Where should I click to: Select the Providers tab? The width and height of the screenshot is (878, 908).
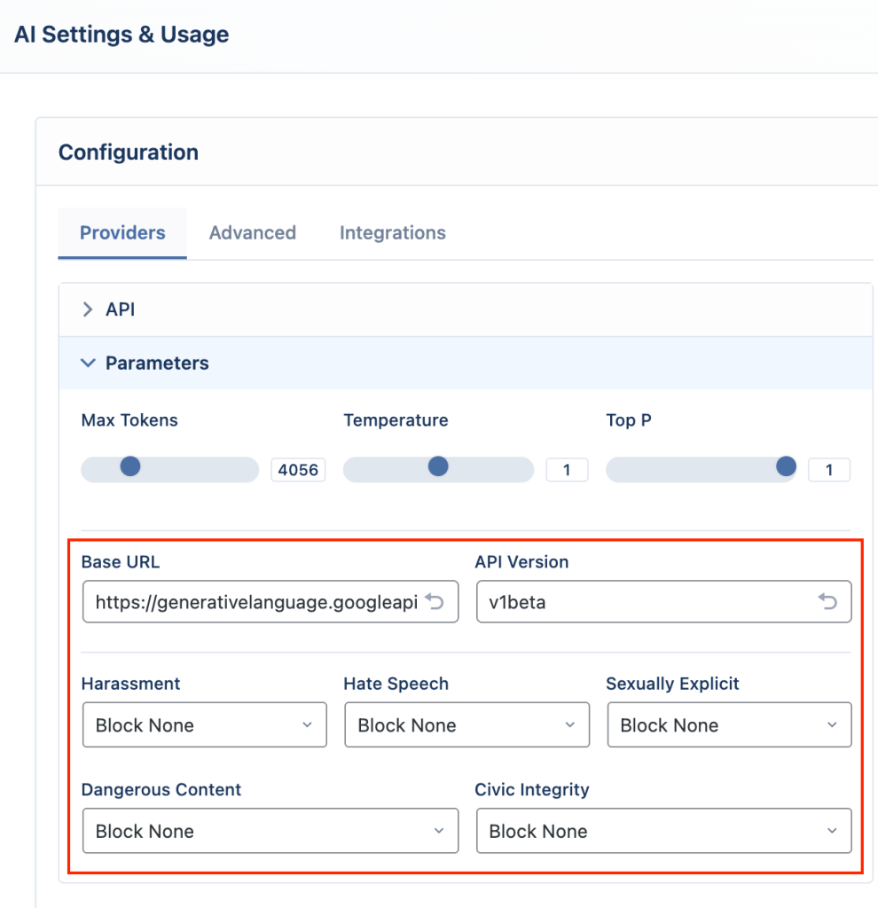coord(122,233)
